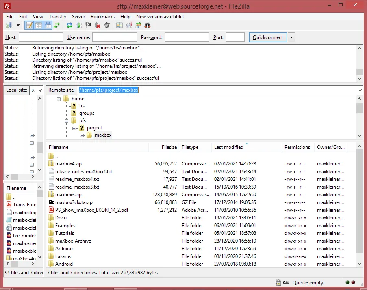The image size is (367, 290).
Task: Open the Bookmarks menu
Action: point(102,17)
